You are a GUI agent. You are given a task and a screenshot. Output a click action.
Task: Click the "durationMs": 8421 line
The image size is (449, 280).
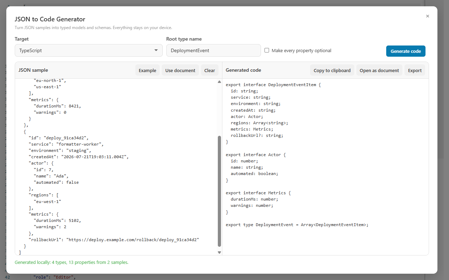coord(58,106)
